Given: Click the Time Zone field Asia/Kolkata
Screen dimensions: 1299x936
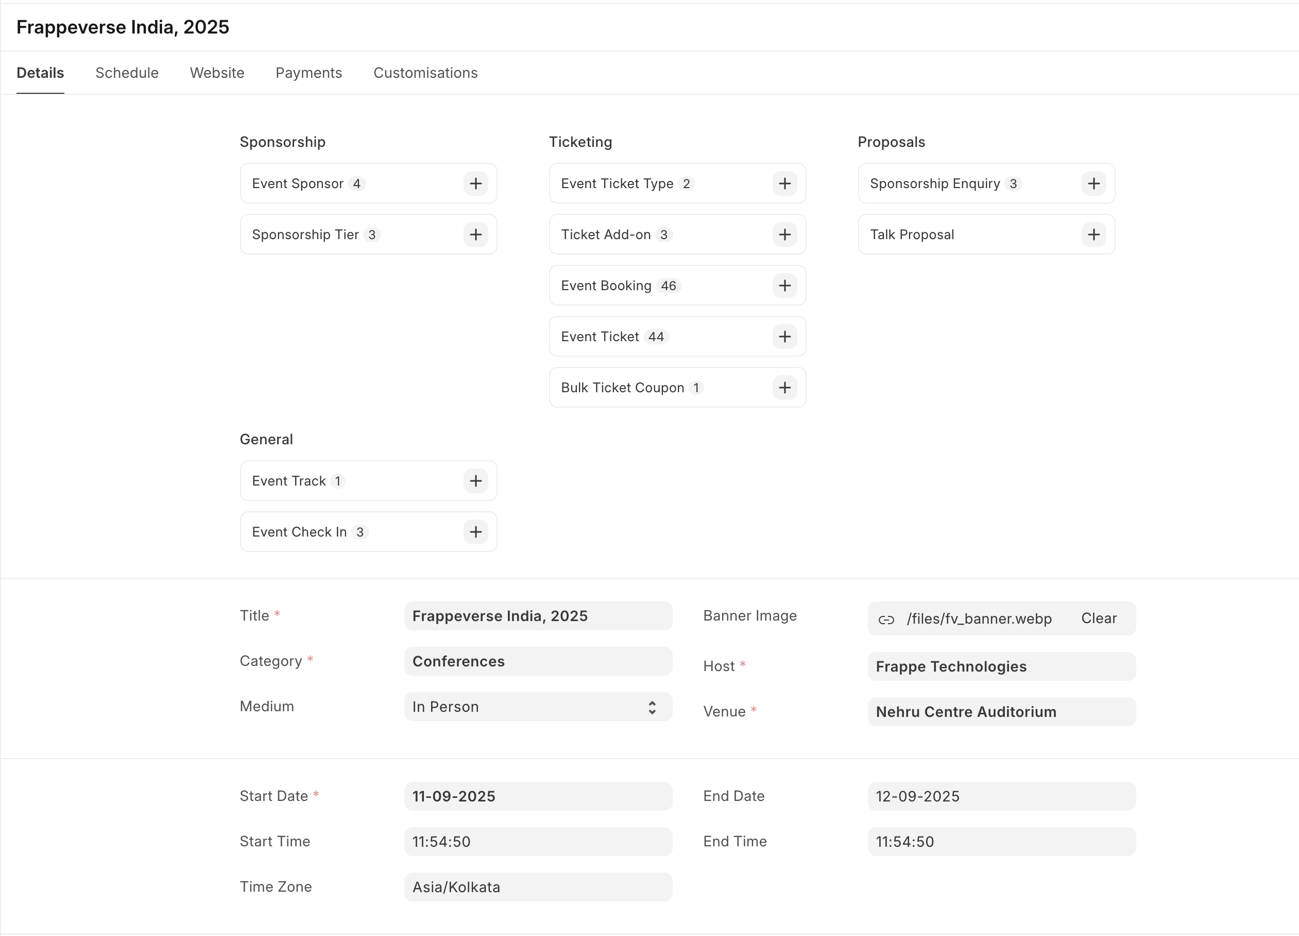Looking at the screenshot, I should coord(537,887).
